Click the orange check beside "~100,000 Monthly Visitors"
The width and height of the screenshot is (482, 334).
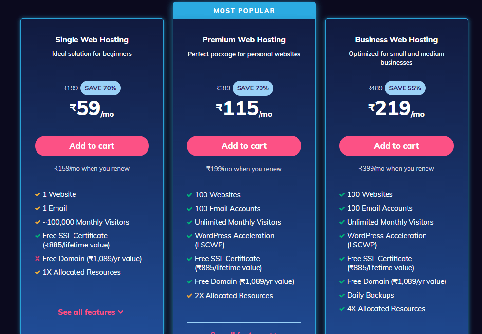tap(37, 222)
